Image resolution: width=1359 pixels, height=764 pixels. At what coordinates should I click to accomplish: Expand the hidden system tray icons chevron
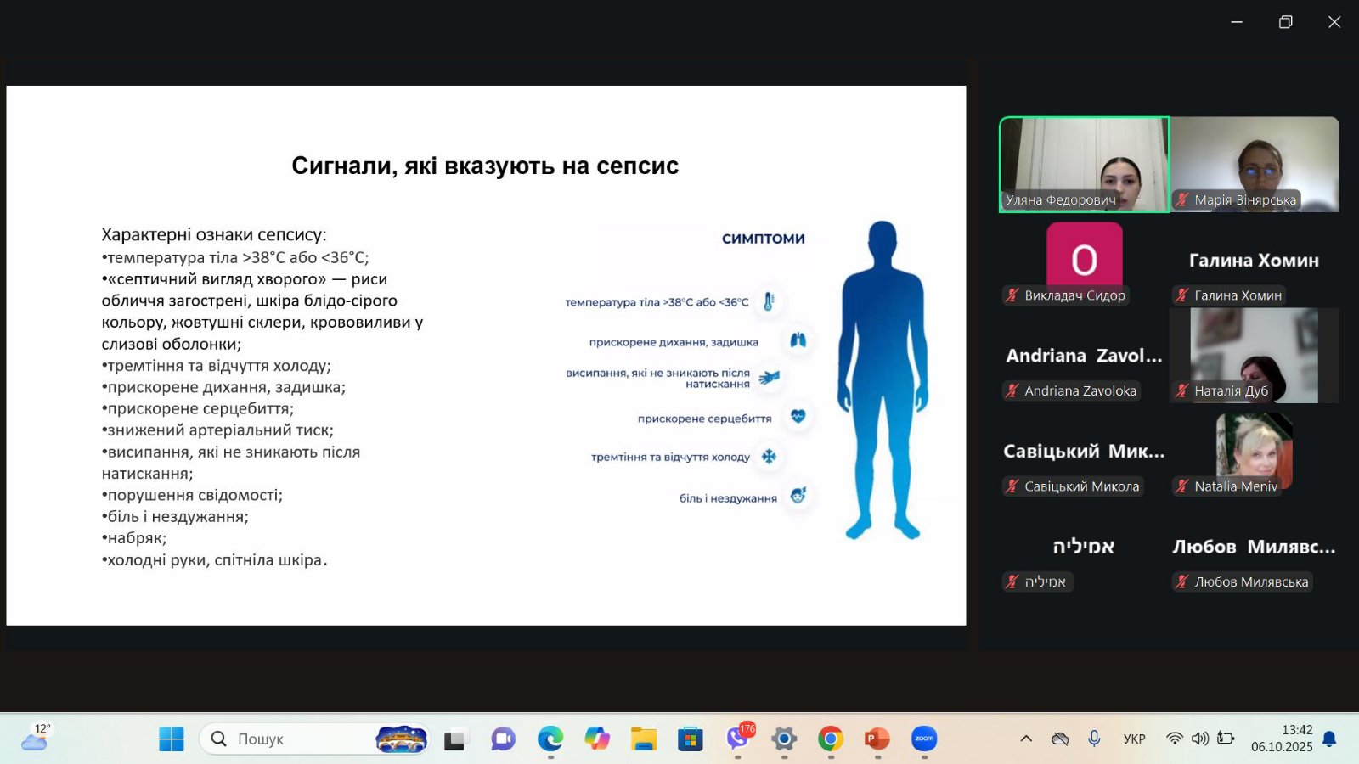1026,739
